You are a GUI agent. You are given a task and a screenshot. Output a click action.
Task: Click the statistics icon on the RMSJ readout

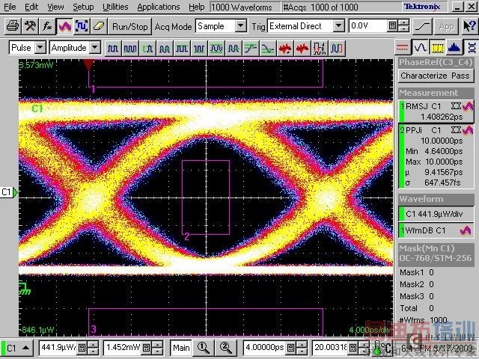456,106
